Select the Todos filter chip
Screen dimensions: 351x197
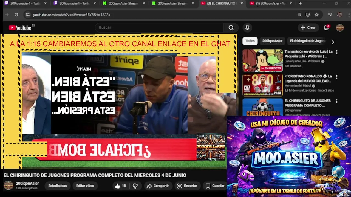(x=250, y=41)
